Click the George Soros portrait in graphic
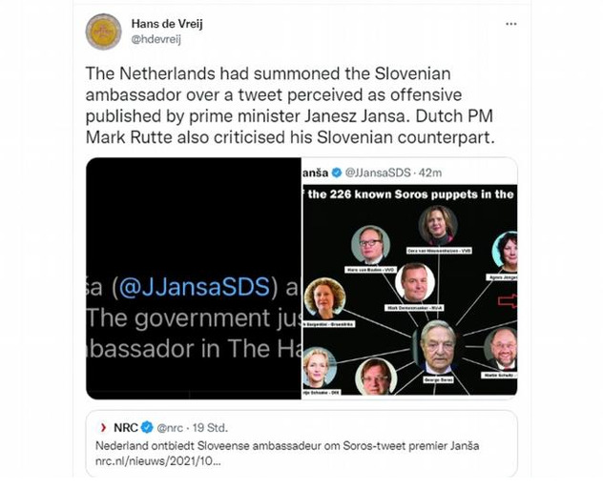 pyautogui.click(x=437, y=347)
